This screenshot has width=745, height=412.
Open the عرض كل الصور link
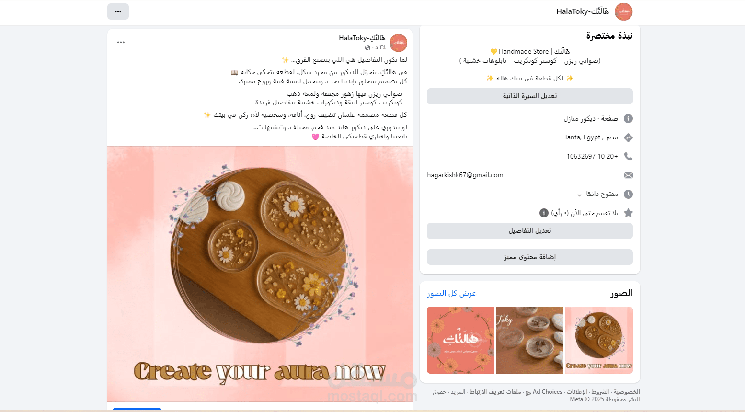click(x=451, y=293)
